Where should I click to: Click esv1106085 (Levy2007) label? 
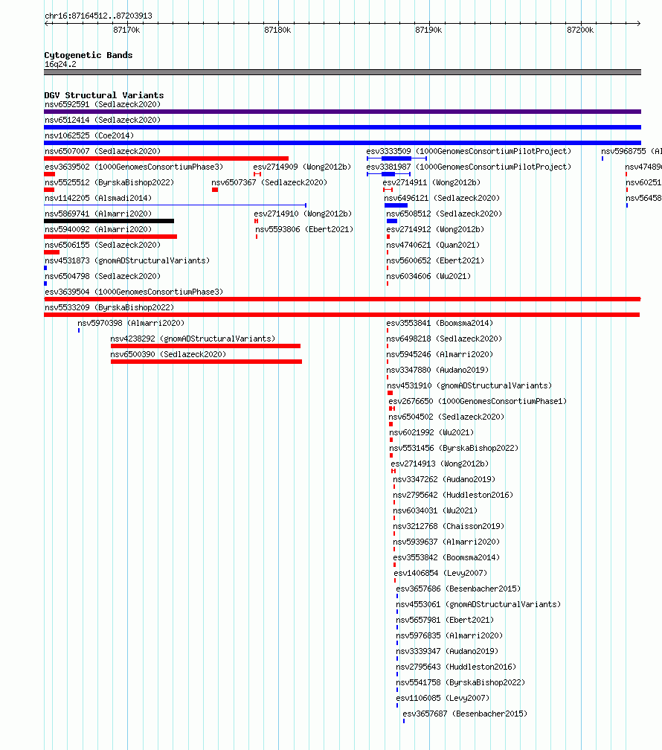[x=443, y=699]
